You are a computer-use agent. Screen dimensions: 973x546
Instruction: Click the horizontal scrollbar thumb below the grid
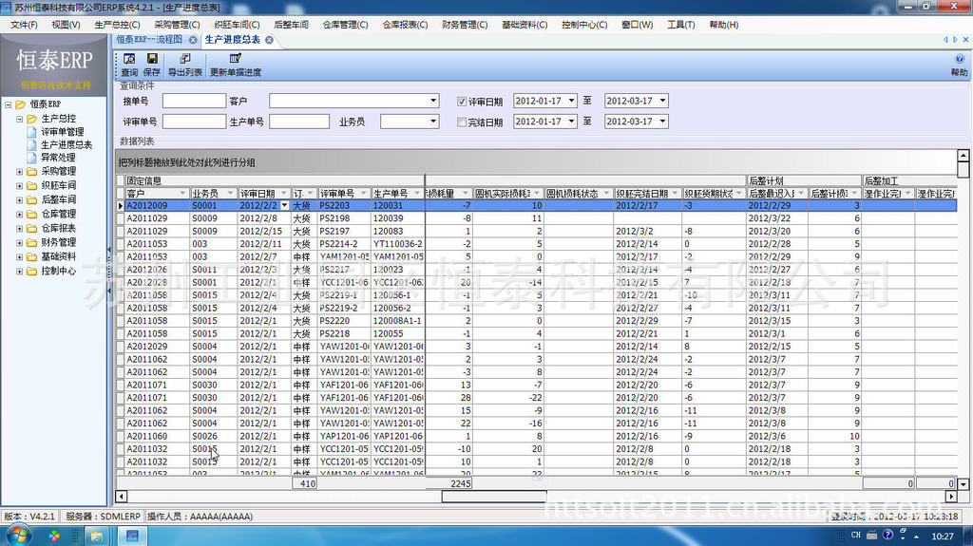point(494,496)
